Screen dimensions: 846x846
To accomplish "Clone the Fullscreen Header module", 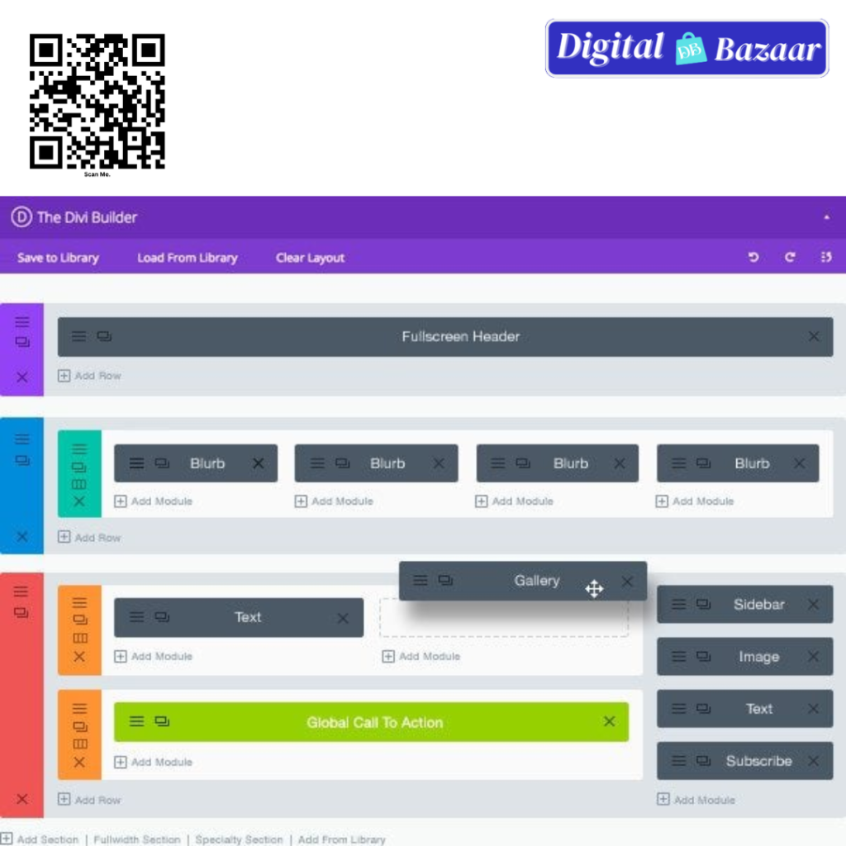I will (x=104, y=336).
